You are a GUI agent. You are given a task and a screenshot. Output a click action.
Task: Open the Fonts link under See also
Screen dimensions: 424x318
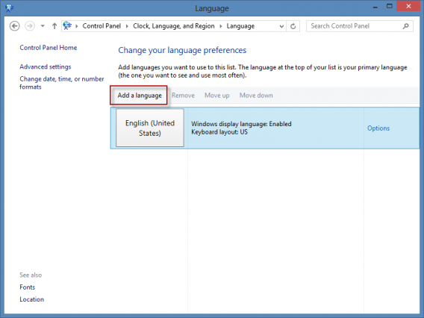click(x=28, y=287)
